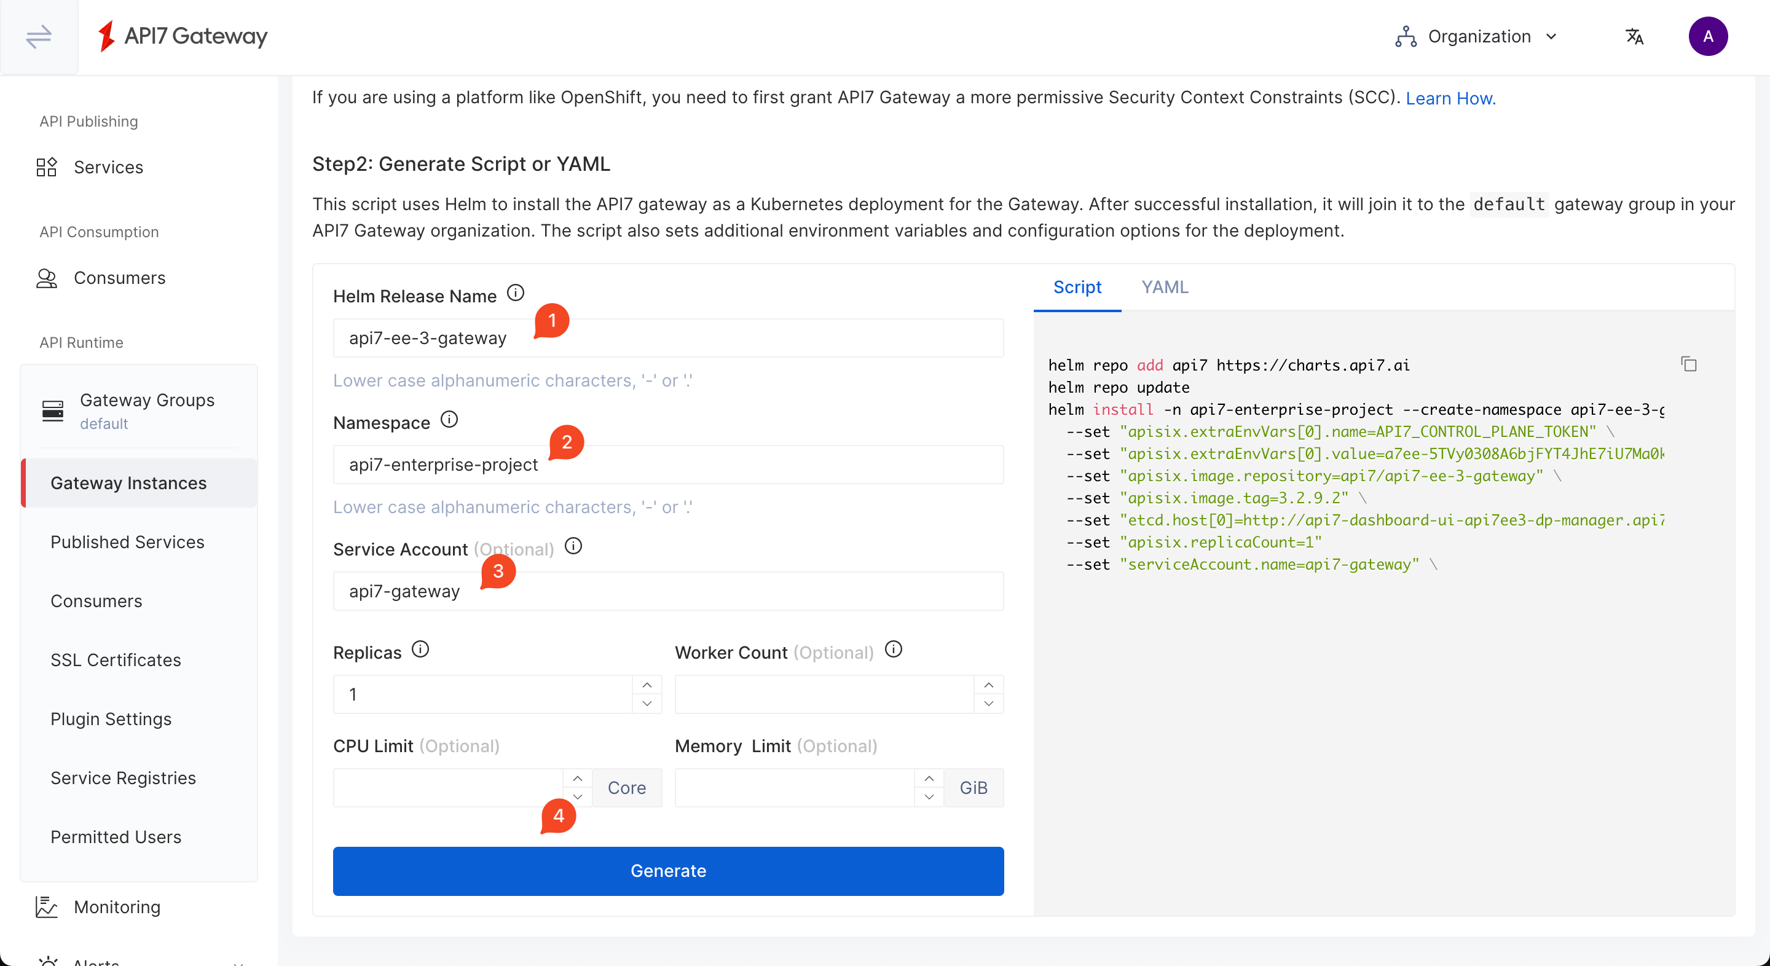
Task: Click the Organization label text
Action: coord(1479,36)
